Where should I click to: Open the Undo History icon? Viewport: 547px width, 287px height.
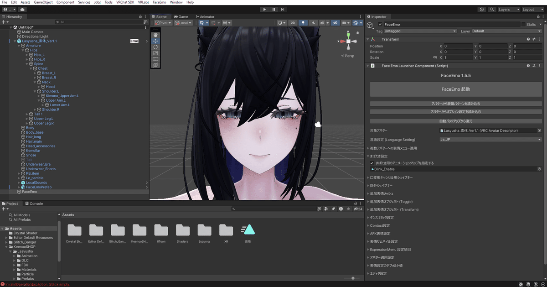click(482, 9)
